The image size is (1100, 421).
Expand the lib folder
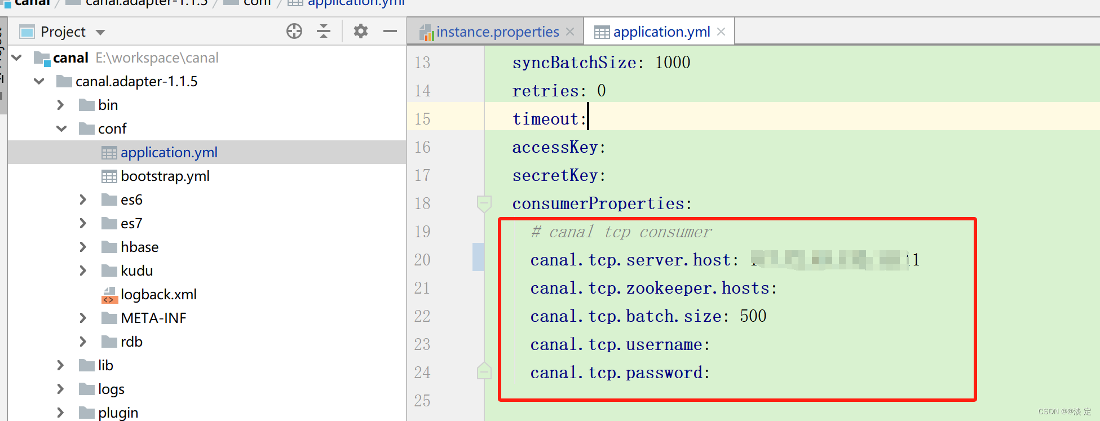point(60,365)
